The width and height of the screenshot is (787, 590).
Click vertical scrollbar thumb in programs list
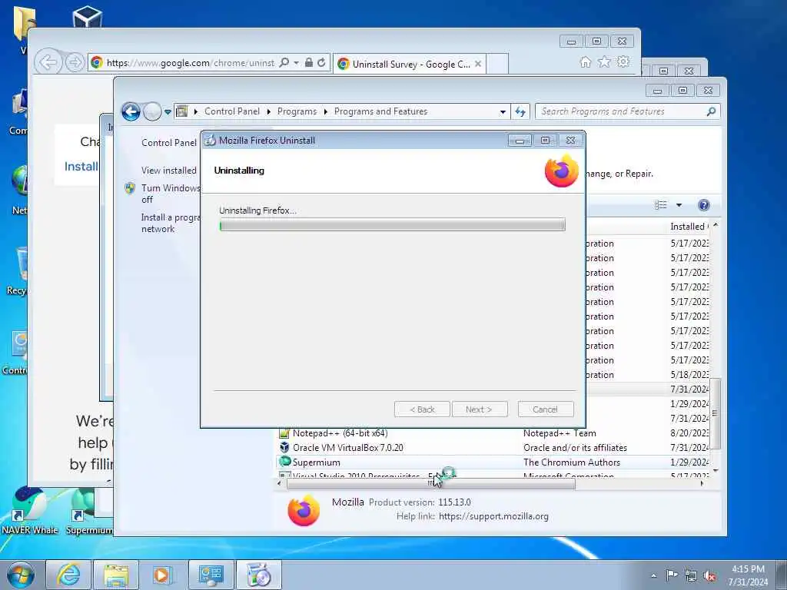pyautogui.click(x=716, y=413)
